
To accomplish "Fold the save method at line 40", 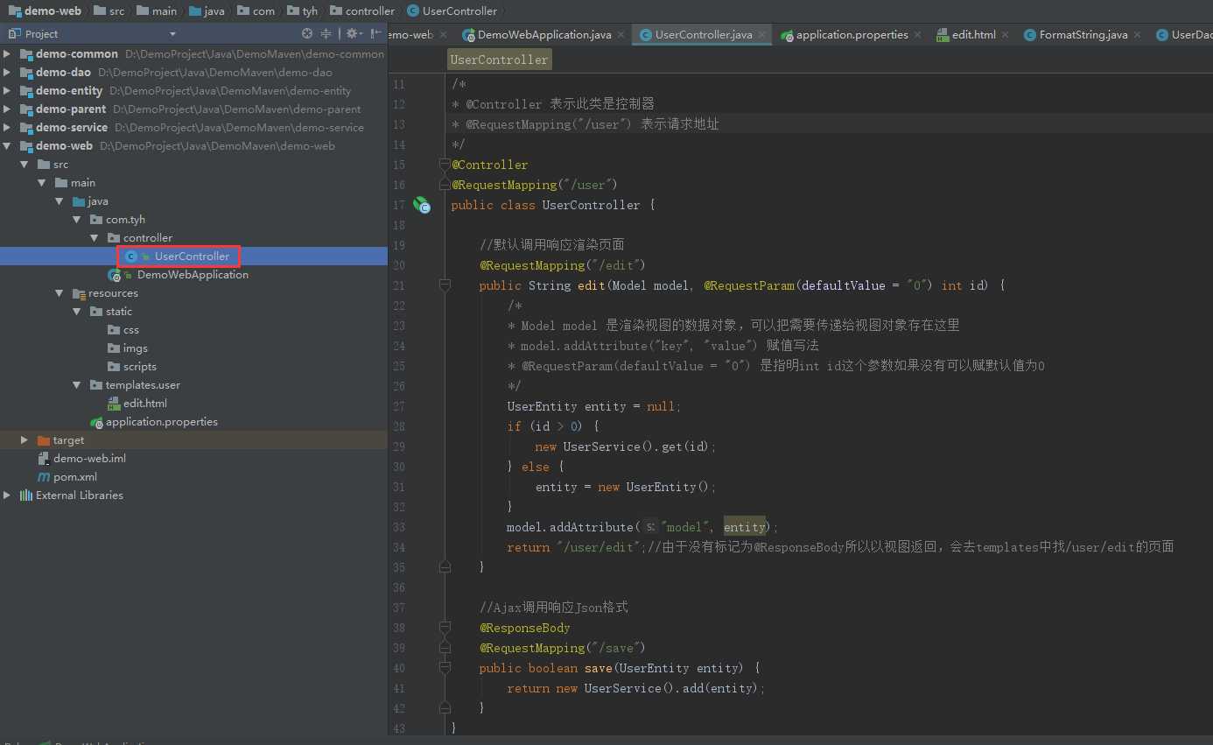I will click(445, 668).
